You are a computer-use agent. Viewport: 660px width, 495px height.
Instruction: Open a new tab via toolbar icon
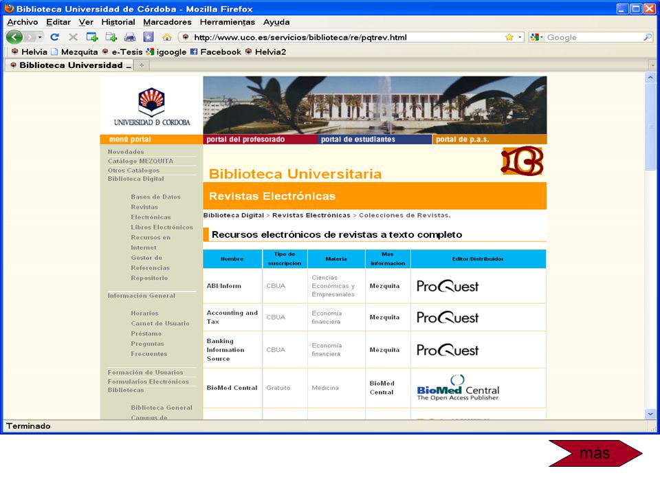point(111,37)
